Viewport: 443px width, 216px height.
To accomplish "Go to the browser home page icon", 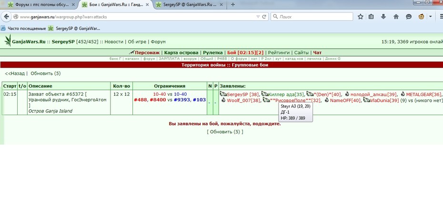I will point(396,17).
